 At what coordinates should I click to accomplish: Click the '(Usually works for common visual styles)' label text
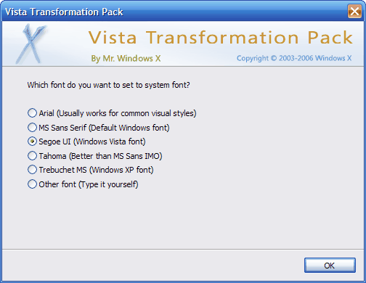click(x=126, y=113)
